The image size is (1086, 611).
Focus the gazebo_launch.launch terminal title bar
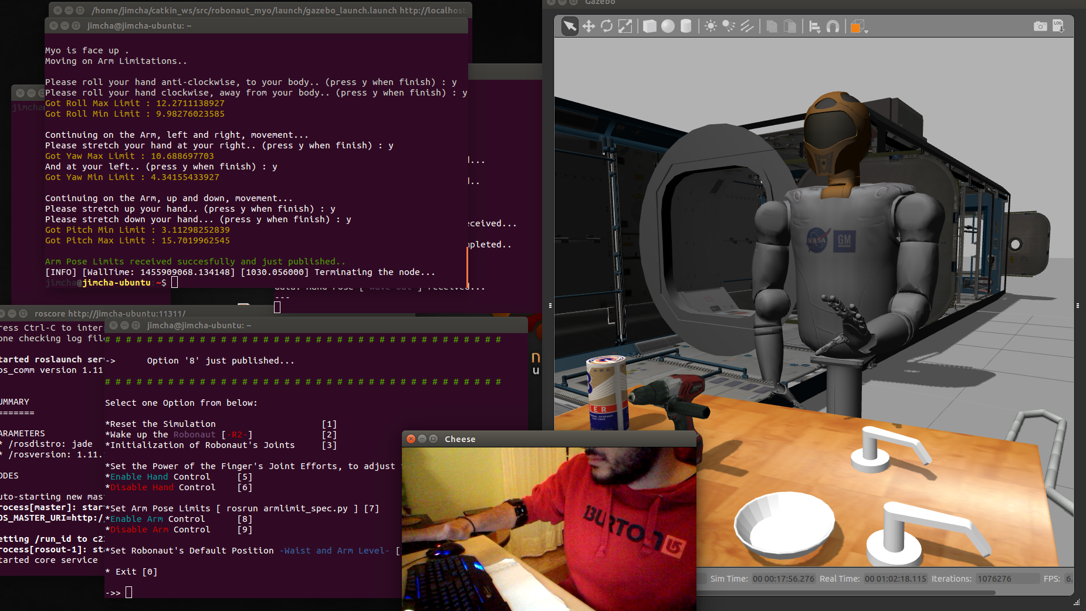coord(260,10)
